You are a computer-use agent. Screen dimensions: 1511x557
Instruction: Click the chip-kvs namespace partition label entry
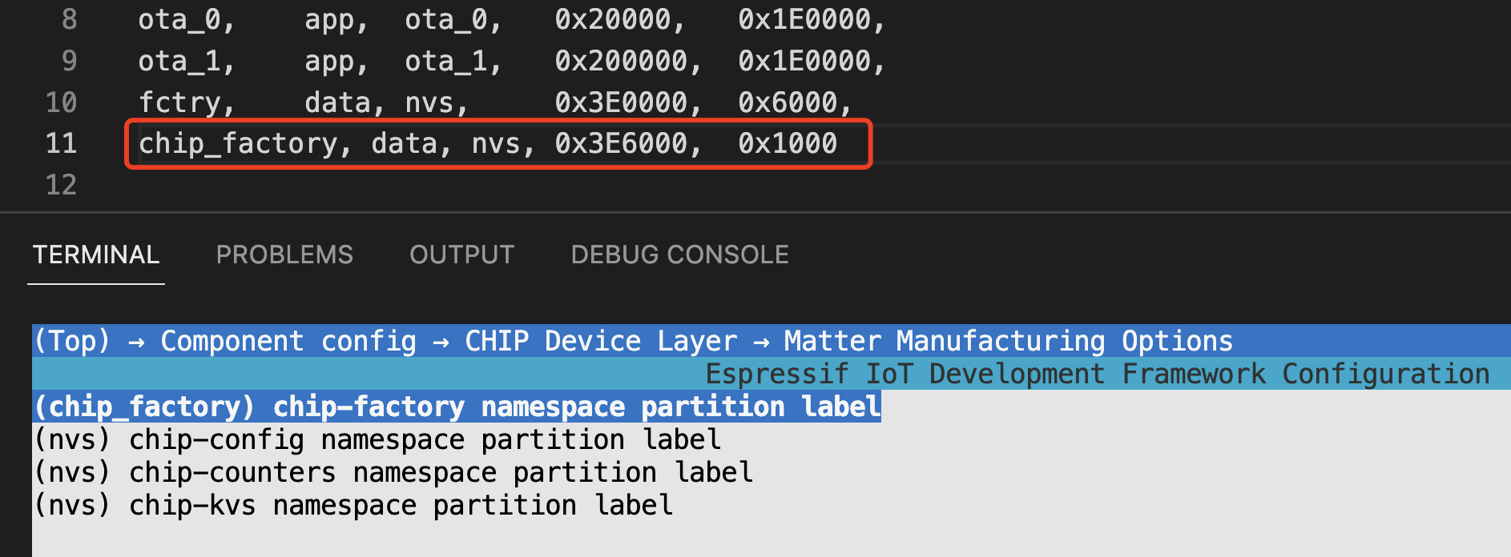(353, 504)
